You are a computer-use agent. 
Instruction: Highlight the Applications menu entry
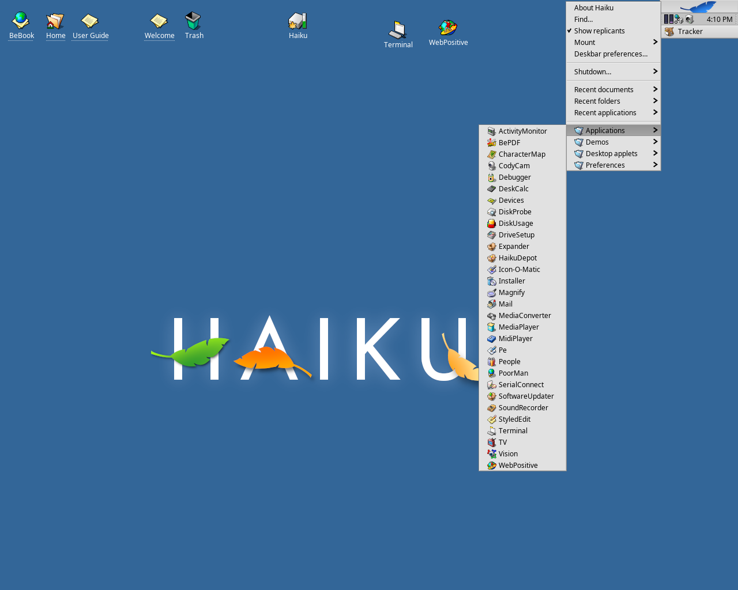613,131
